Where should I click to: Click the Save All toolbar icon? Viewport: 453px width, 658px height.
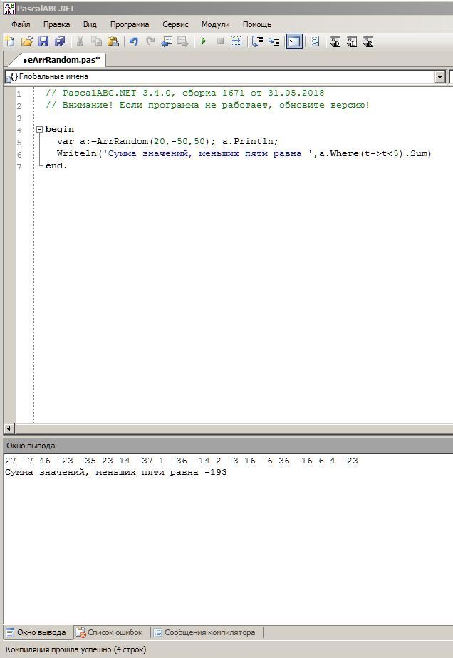coord(60,42)
